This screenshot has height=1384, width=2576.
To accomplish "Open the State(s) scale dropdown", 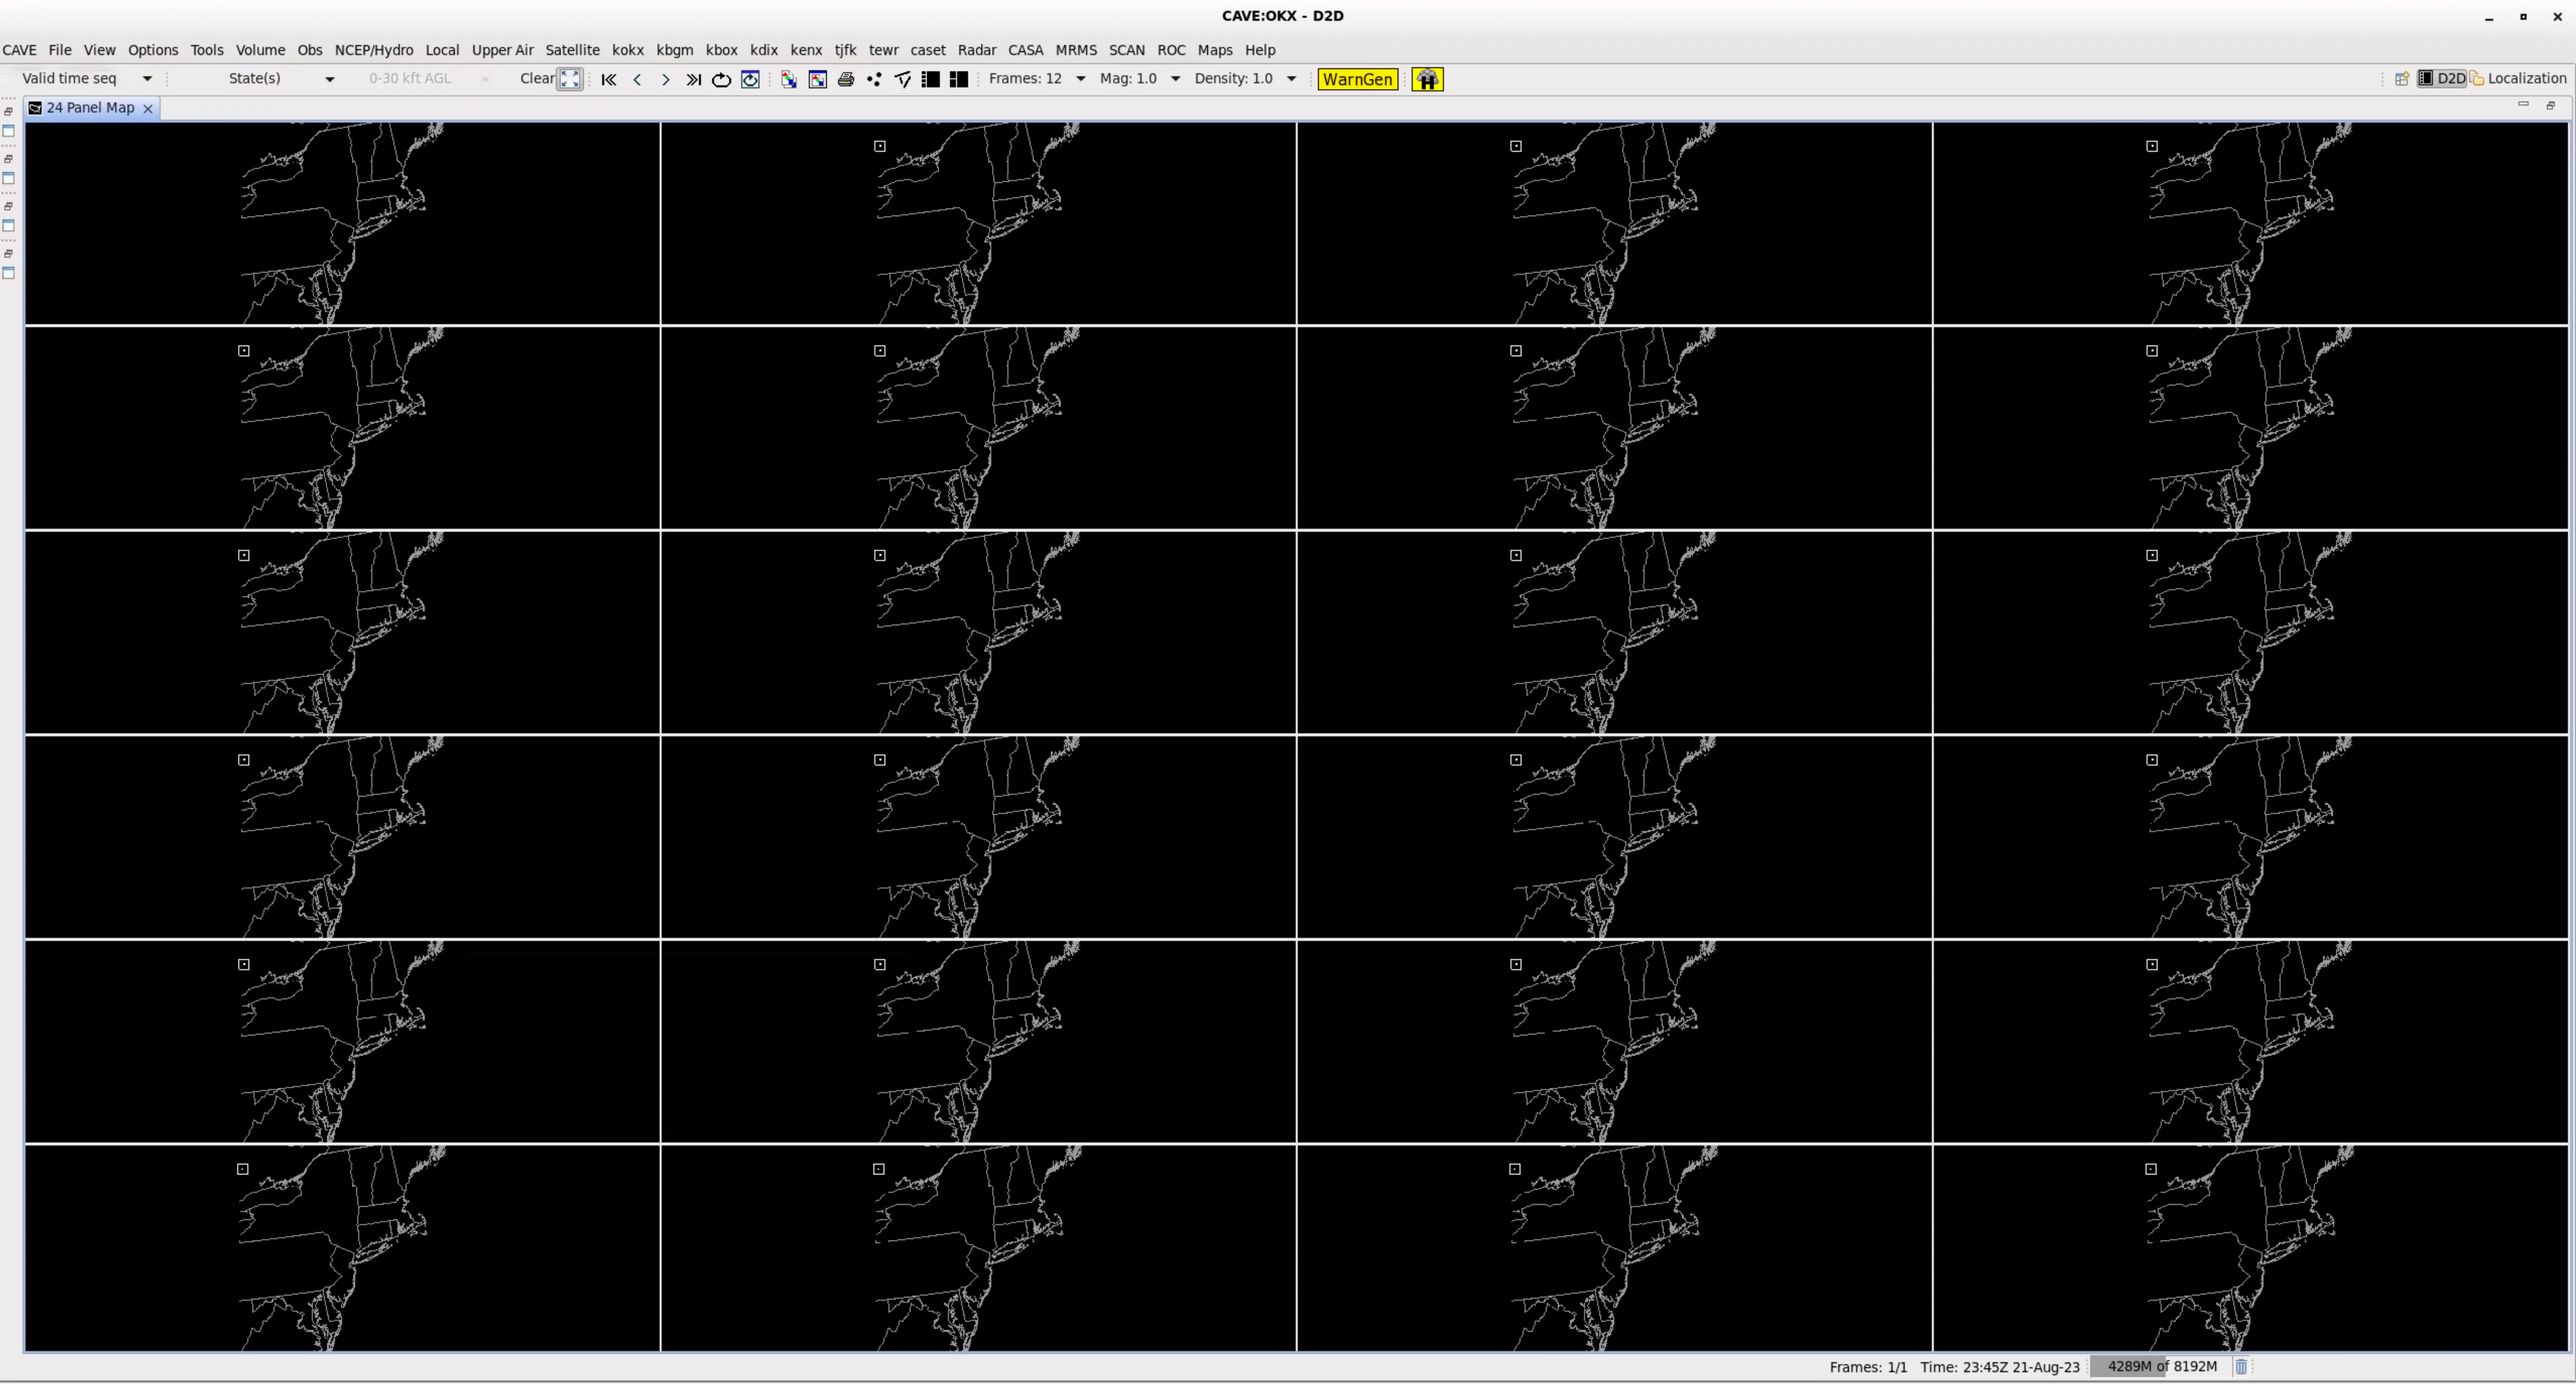I will (281, 78).
